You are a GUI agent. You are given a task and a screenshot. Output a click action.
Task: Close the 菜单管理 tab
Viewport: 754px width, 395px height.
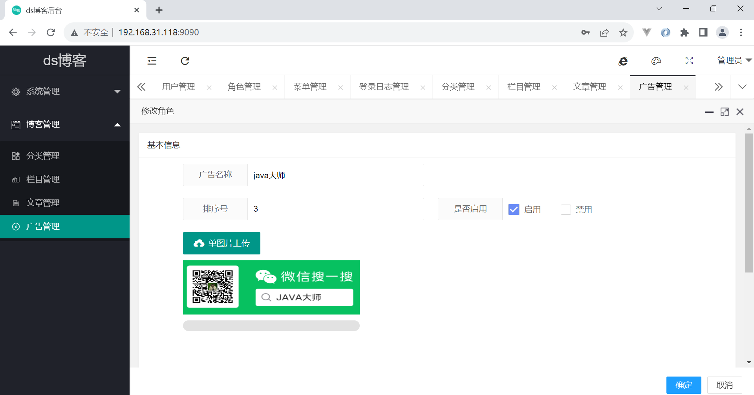click(341, 88)
